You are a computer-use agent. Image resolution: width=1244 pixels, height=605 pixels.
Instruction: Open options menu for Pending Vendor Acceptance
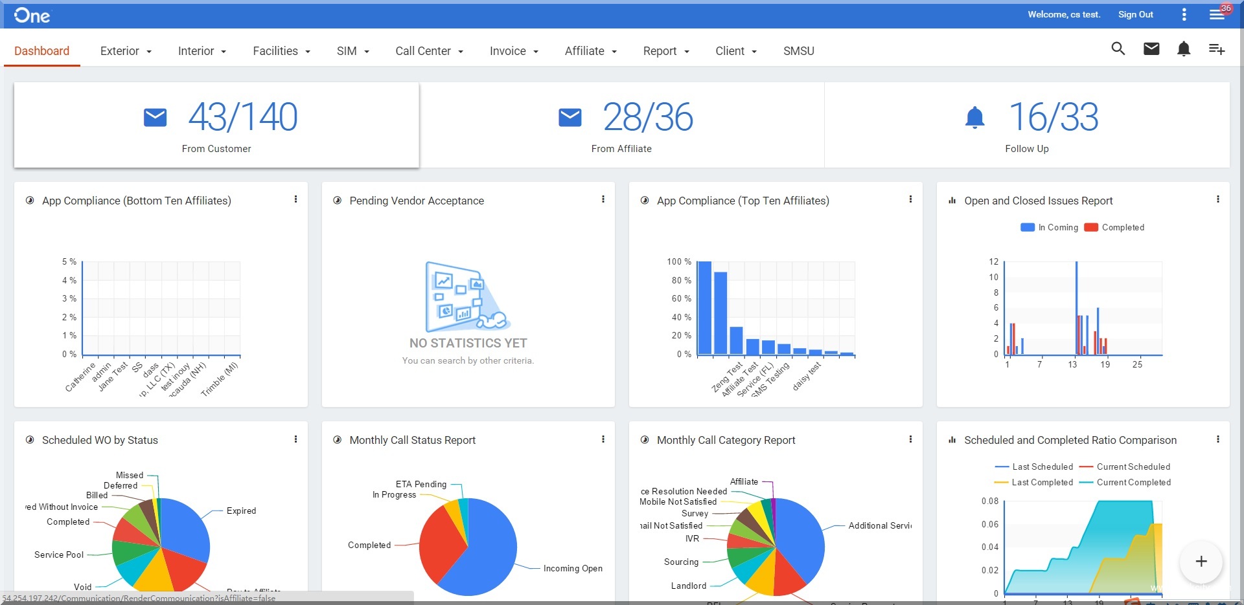(603, 200)
